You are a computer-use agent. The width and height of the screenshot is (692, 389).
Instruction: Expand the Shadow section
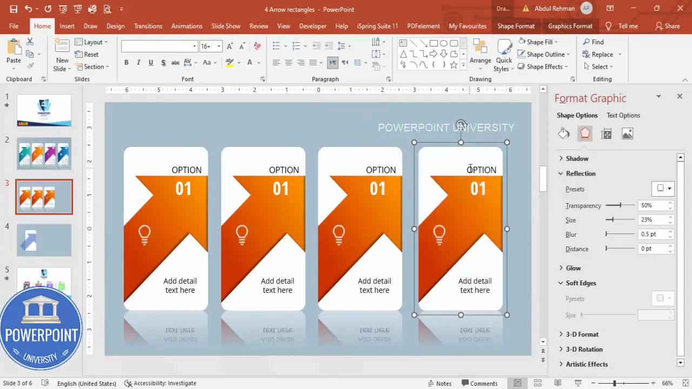[x=574, y=158]
